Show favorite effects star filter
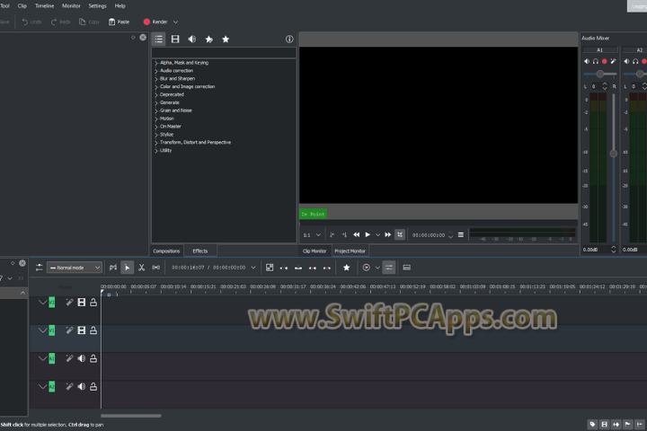Viewport: 647px width, 431px height. pyautogui.click(x=226, y=40)
